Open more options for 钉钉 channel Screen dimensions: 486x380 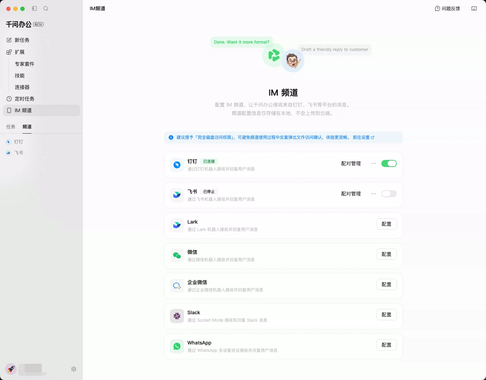tap(374, 163)
